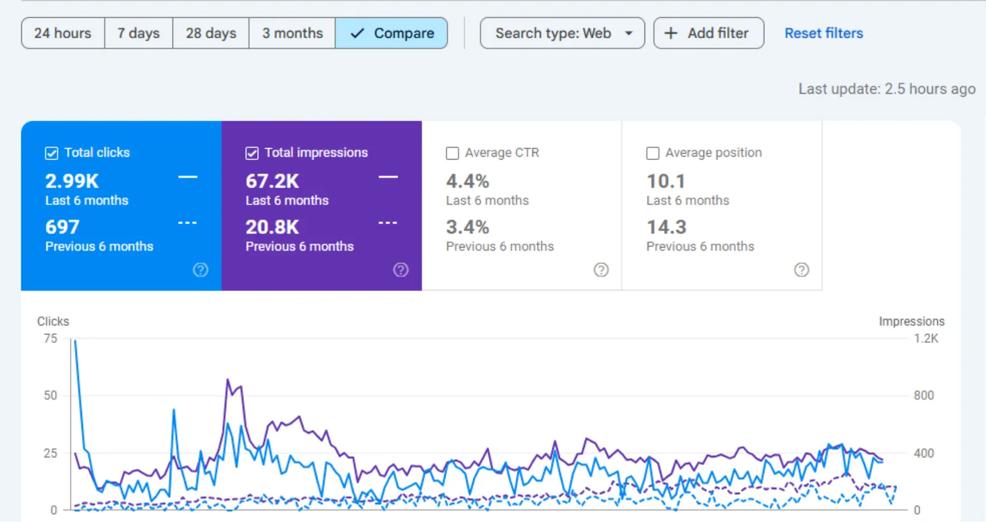Screen dimensions: 986x522
Task: Click the 2.99K clicks value
Action: pyautogui.click(x=72, y=181)
